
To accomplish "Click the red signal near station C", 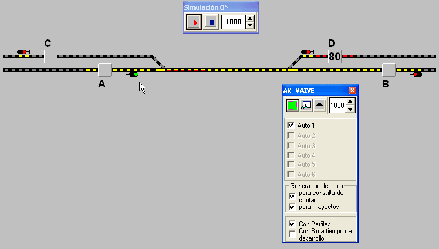I will 24,52.
